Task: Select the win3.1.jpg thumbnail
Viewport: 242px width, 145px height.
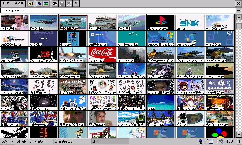Action: (x=73, y=39)
